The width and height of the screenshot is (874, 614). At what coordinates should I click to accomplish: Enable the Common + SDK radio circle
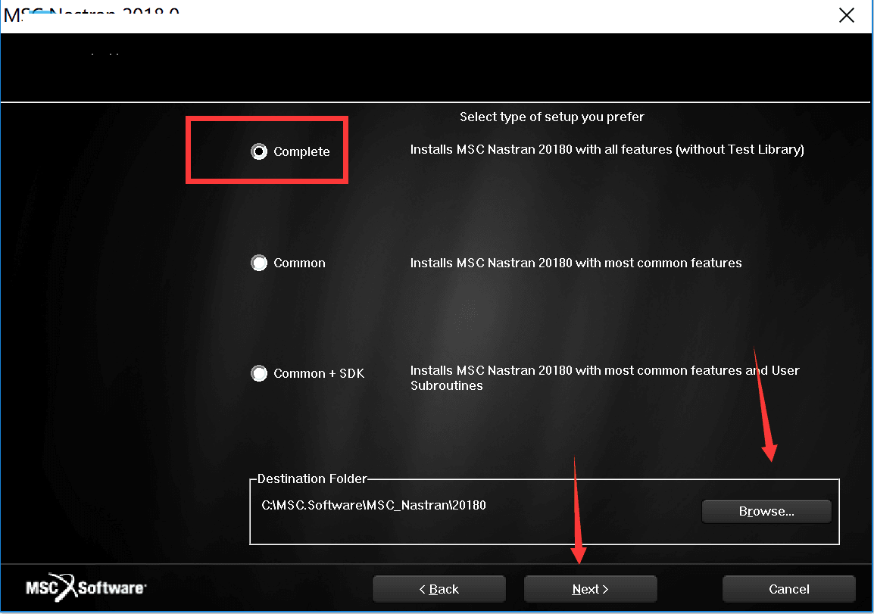tap(259, 374)
